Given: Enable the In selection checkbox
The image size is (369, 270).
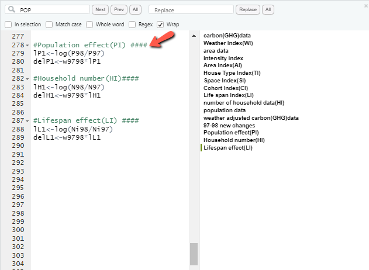Looking at the screenshot, I should point(8,25).
